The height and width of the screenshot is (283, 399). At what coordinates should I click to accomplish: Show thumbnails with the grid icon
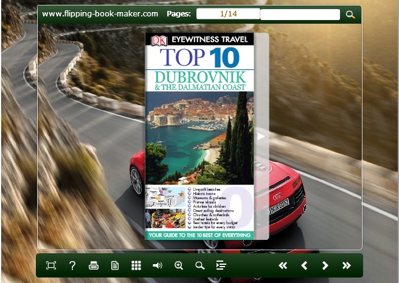(x=136, y=265)
